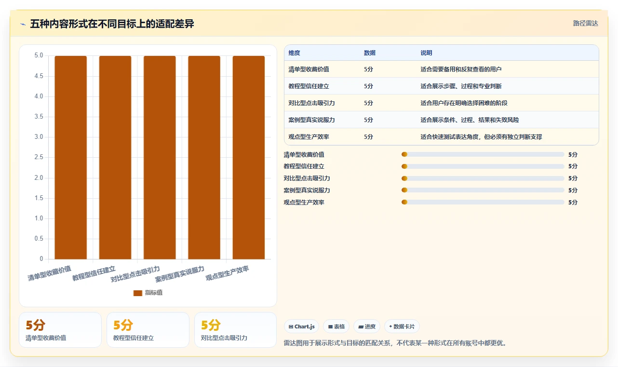Click the 路径雷达 label in header
The height and width of the screenshot is (367, 618).
[585, 23]
